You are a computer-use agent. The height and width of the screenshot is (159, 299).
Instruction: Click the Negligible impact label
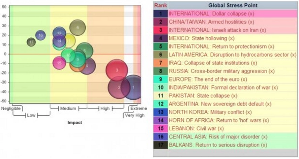click(11, 108)
